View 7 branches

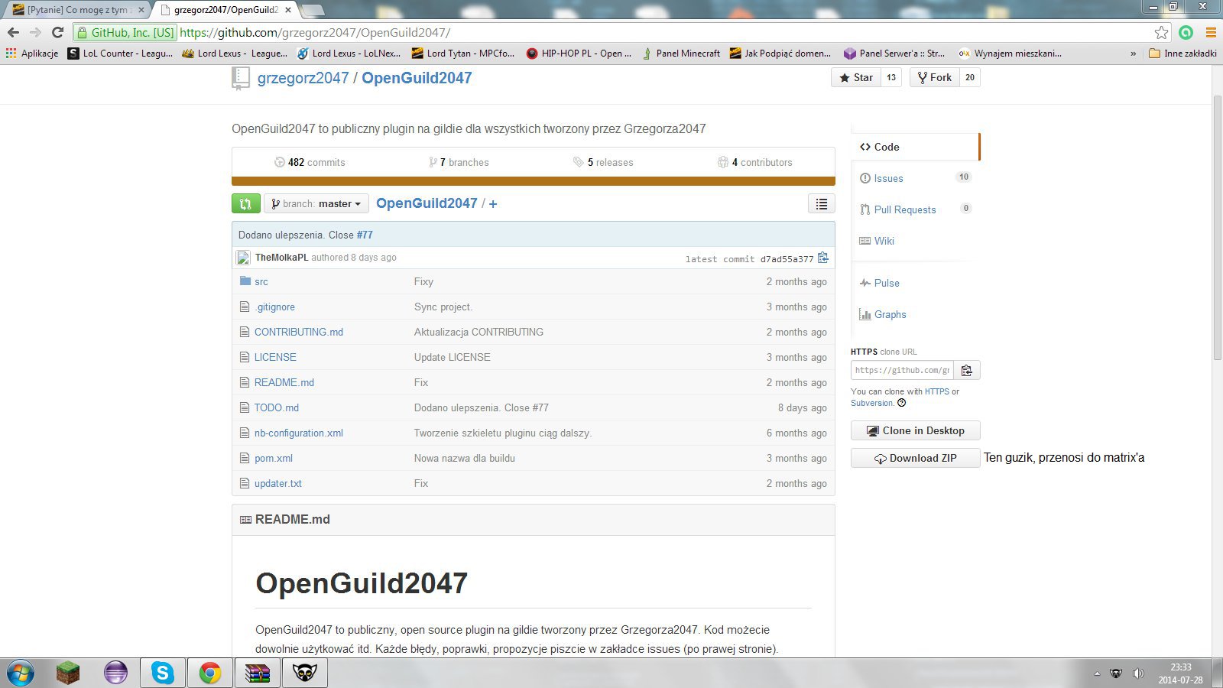tap(459, 162)
